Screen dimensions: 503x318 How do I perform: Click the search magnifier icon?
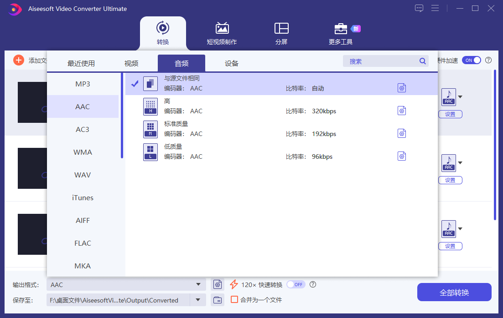tap(422, 61)
